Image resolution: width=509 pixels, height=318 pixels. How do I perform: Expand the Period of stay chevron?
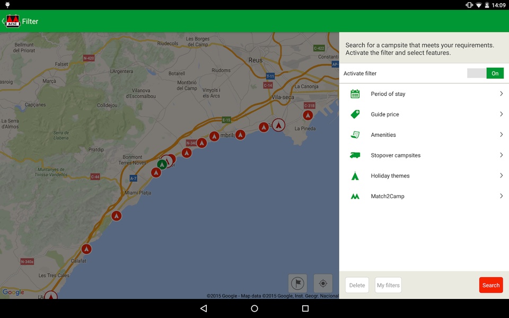501,94
